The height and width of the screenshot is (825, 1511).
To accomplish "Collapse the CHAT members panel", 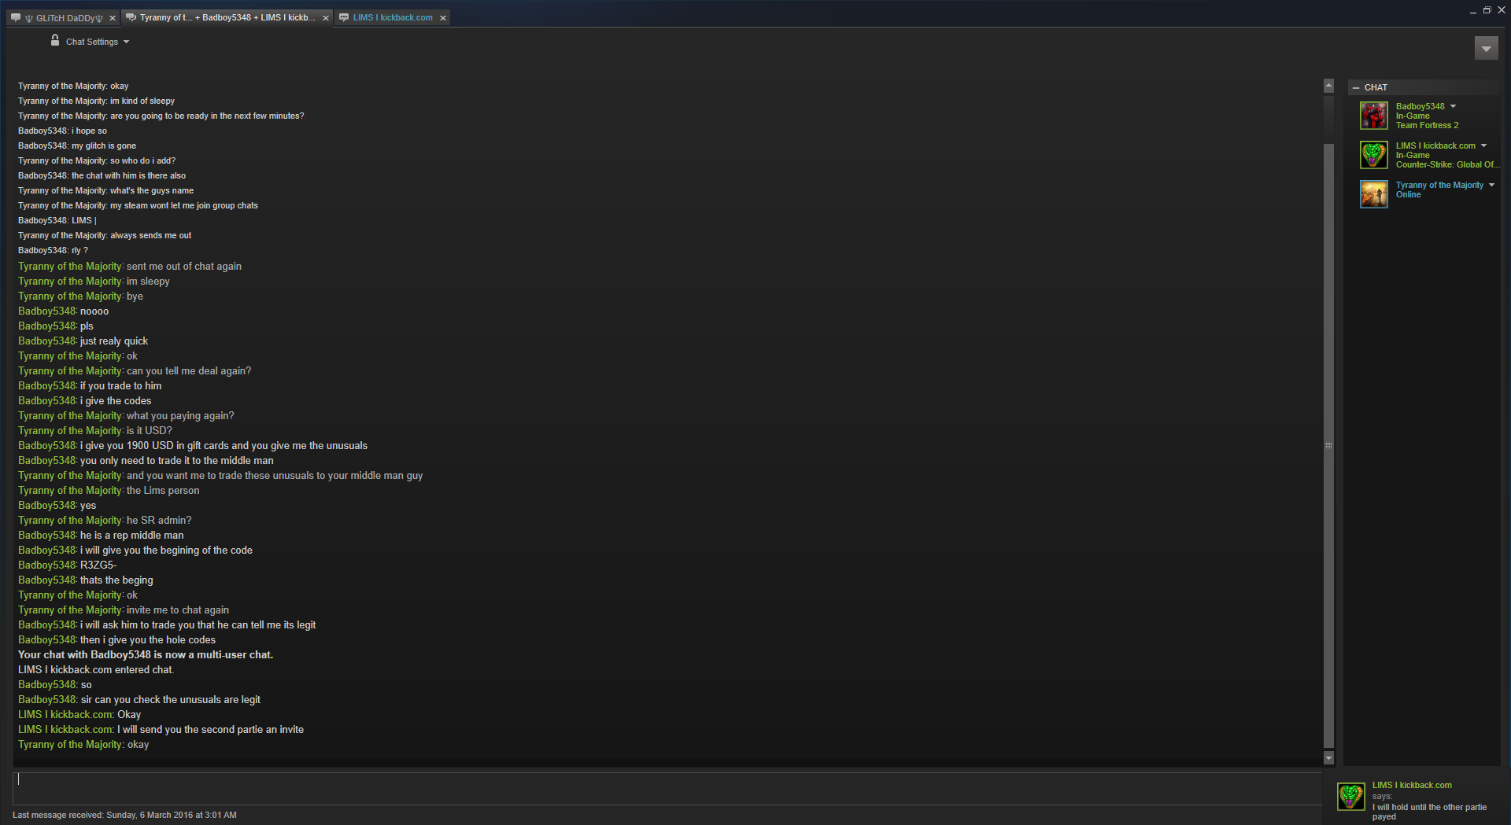I will click(1356, 88).
